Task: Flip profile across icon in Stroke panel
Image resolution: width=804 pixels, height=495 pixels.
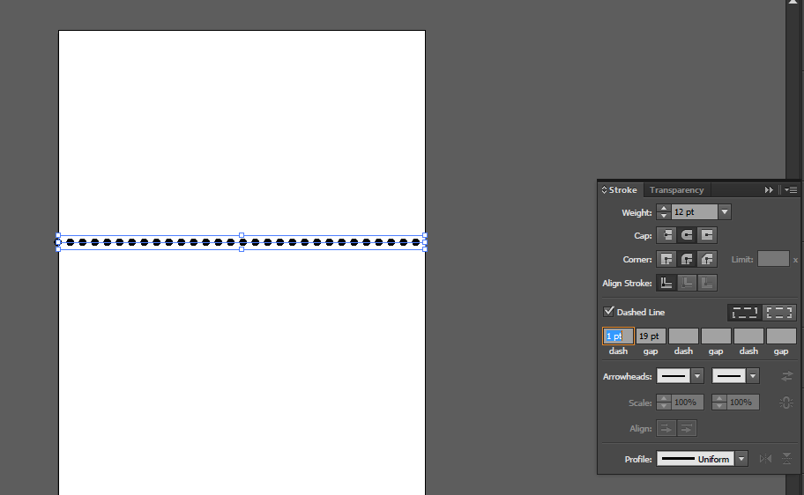Action: 786,459
